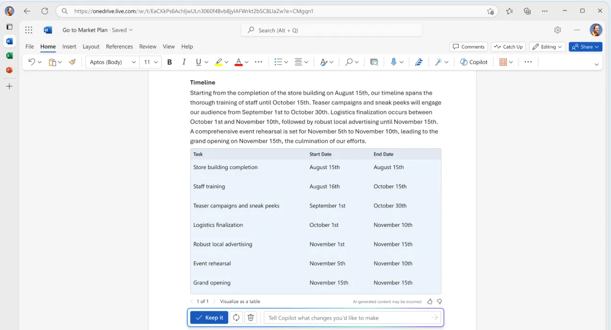The image size is (611, 330).
Task: Click the Keep it button
Action: (x=209, y=318)
